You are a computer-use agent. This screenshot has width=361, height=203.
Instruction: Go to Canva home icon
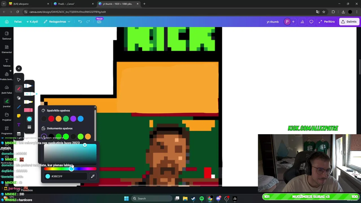(7, 22)
